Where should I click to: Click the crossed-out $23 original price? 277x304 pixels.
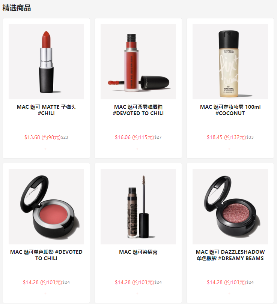65,137
